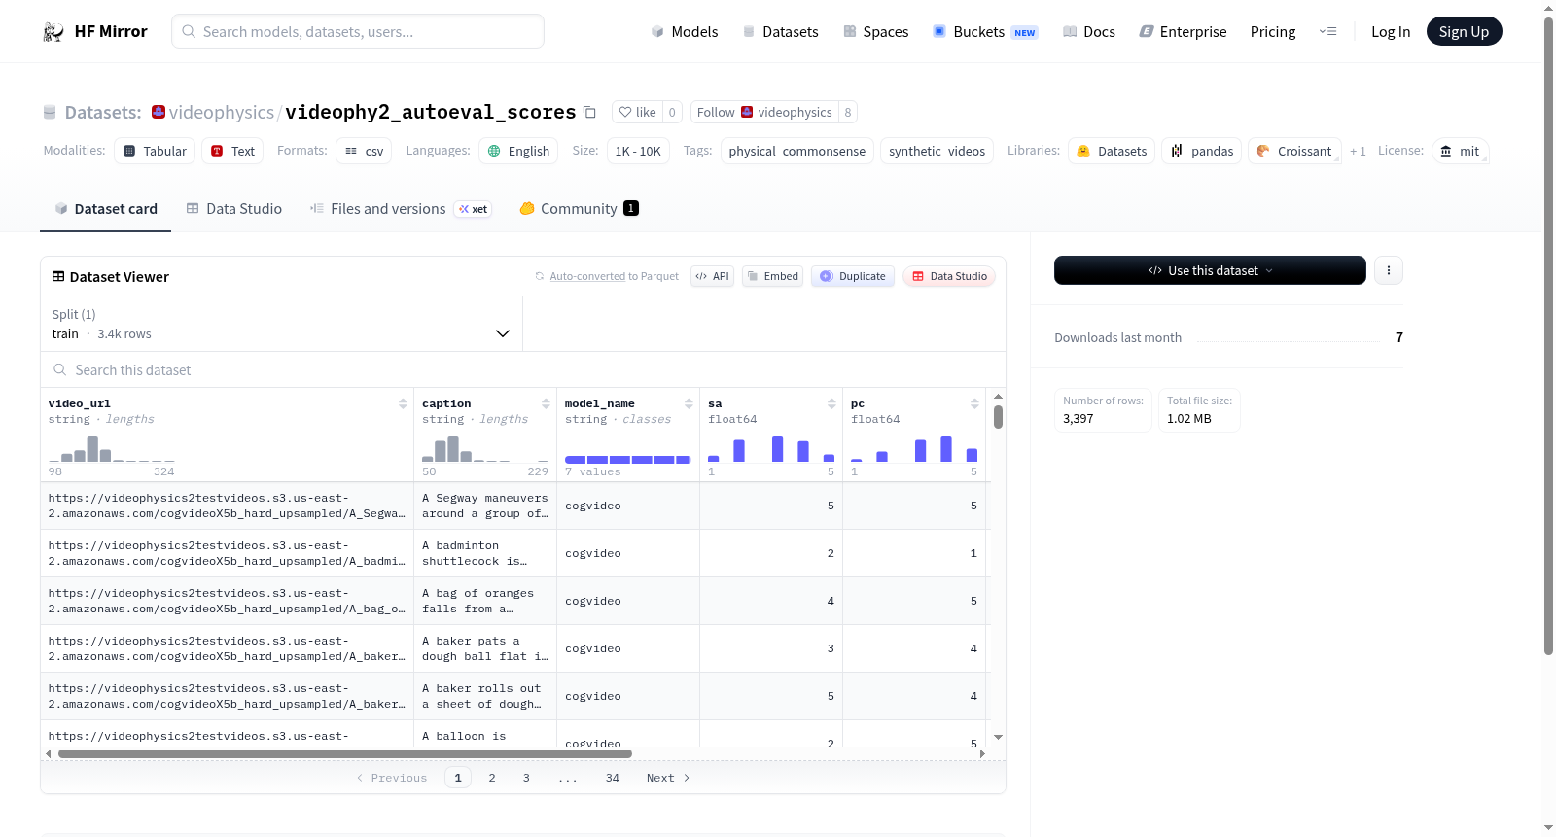Go to Spaces in the top navigation
This screenshot has width=1556, height=837.
876,32
